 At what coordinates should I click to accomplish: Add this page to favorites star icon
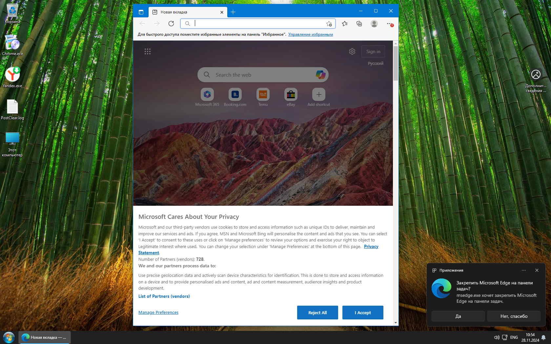click(x=329, y=24)
